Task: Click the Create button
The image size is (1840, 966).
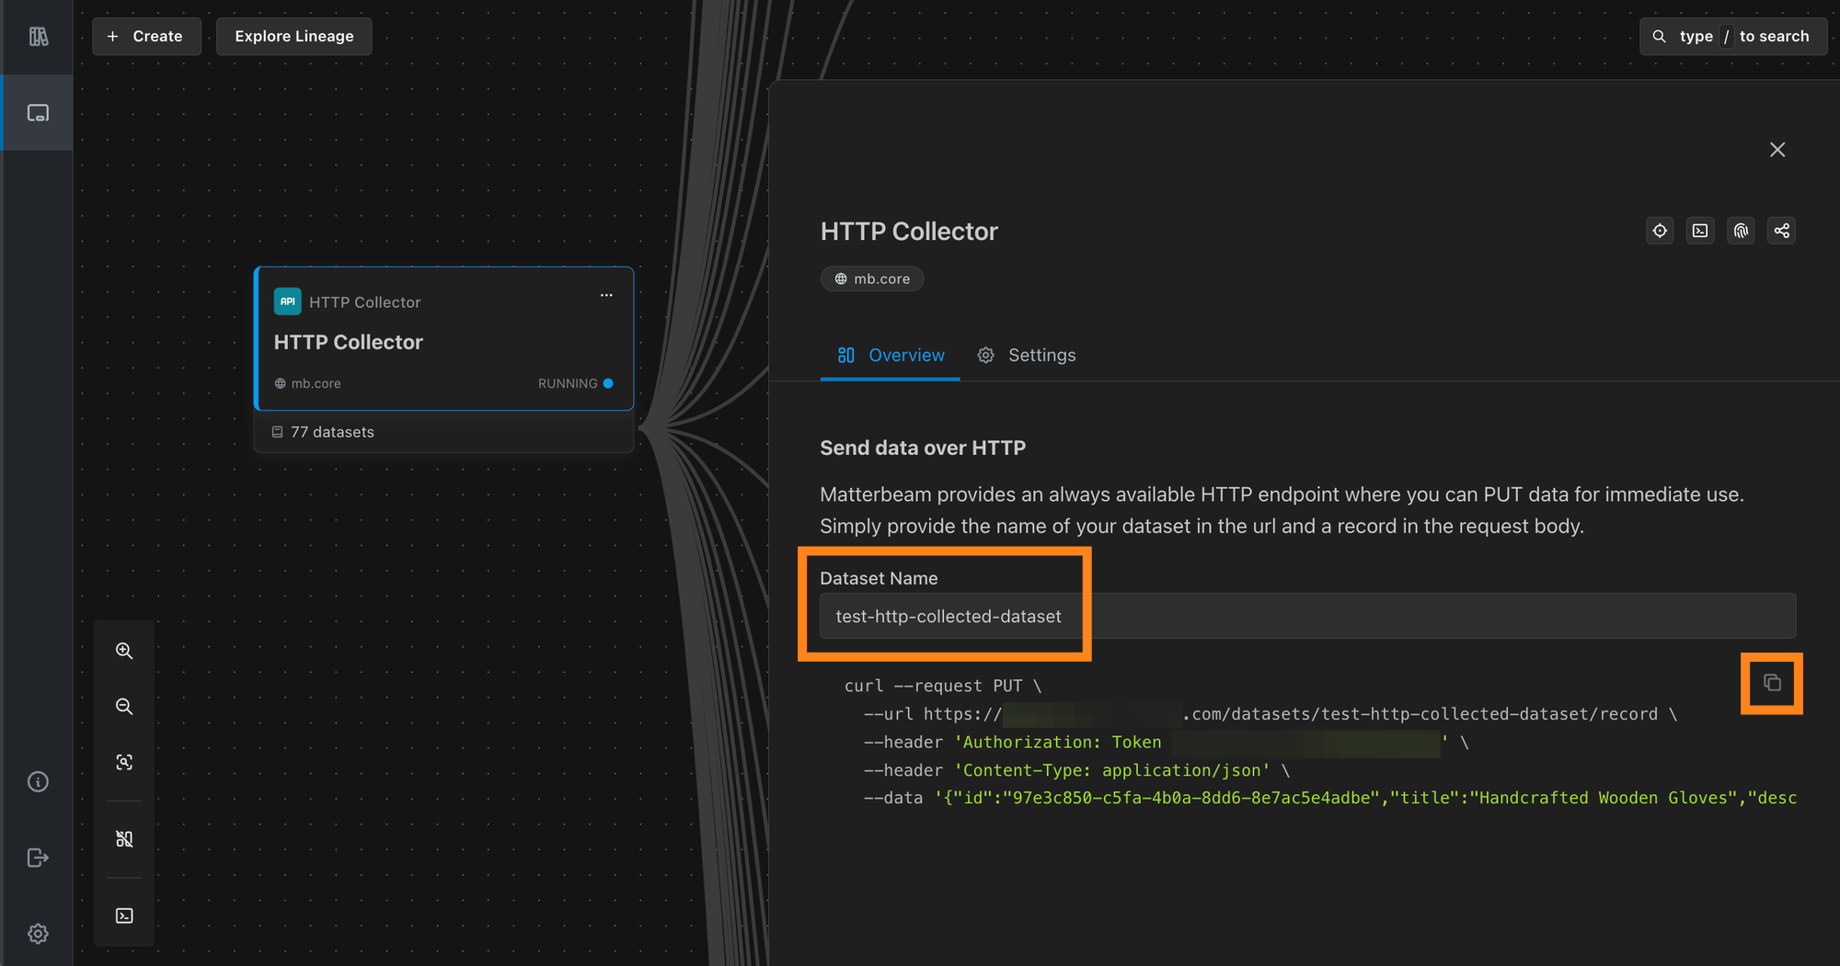Action: 146,37
